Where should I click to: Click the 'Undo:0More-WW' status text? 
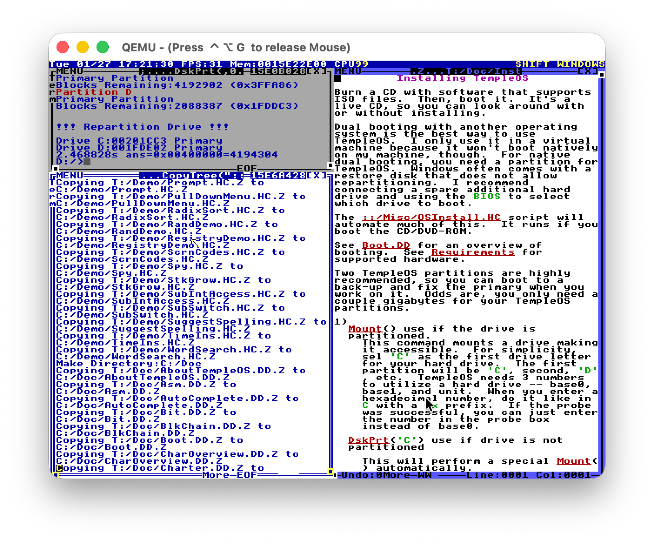(x=386, y=475)
